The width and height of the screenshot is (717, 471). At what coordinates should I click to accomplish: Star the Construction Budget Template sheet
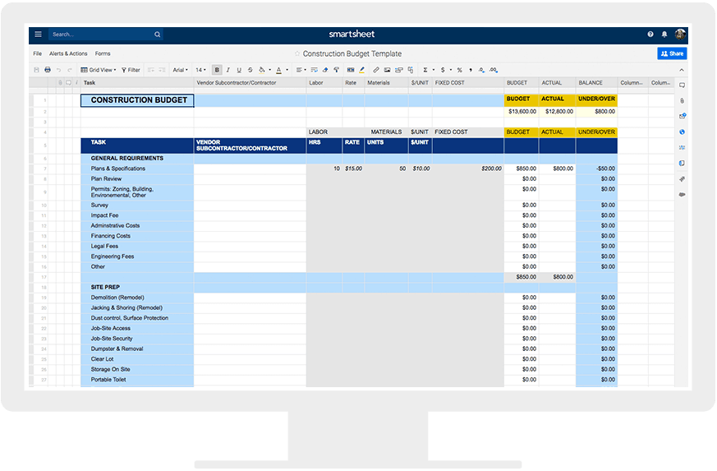tap(297, 54)
